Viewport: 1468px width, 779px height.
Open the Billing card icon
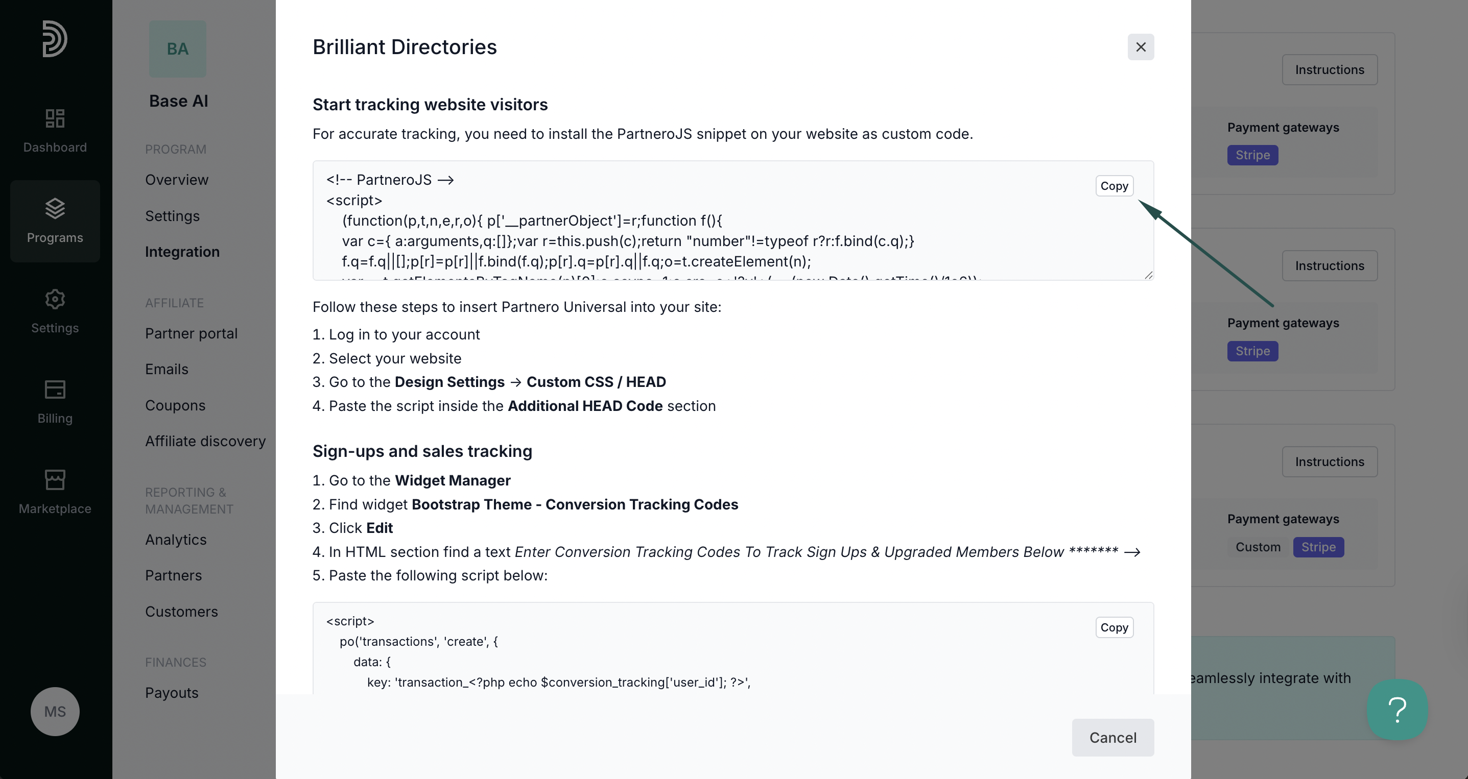(55, 389)
